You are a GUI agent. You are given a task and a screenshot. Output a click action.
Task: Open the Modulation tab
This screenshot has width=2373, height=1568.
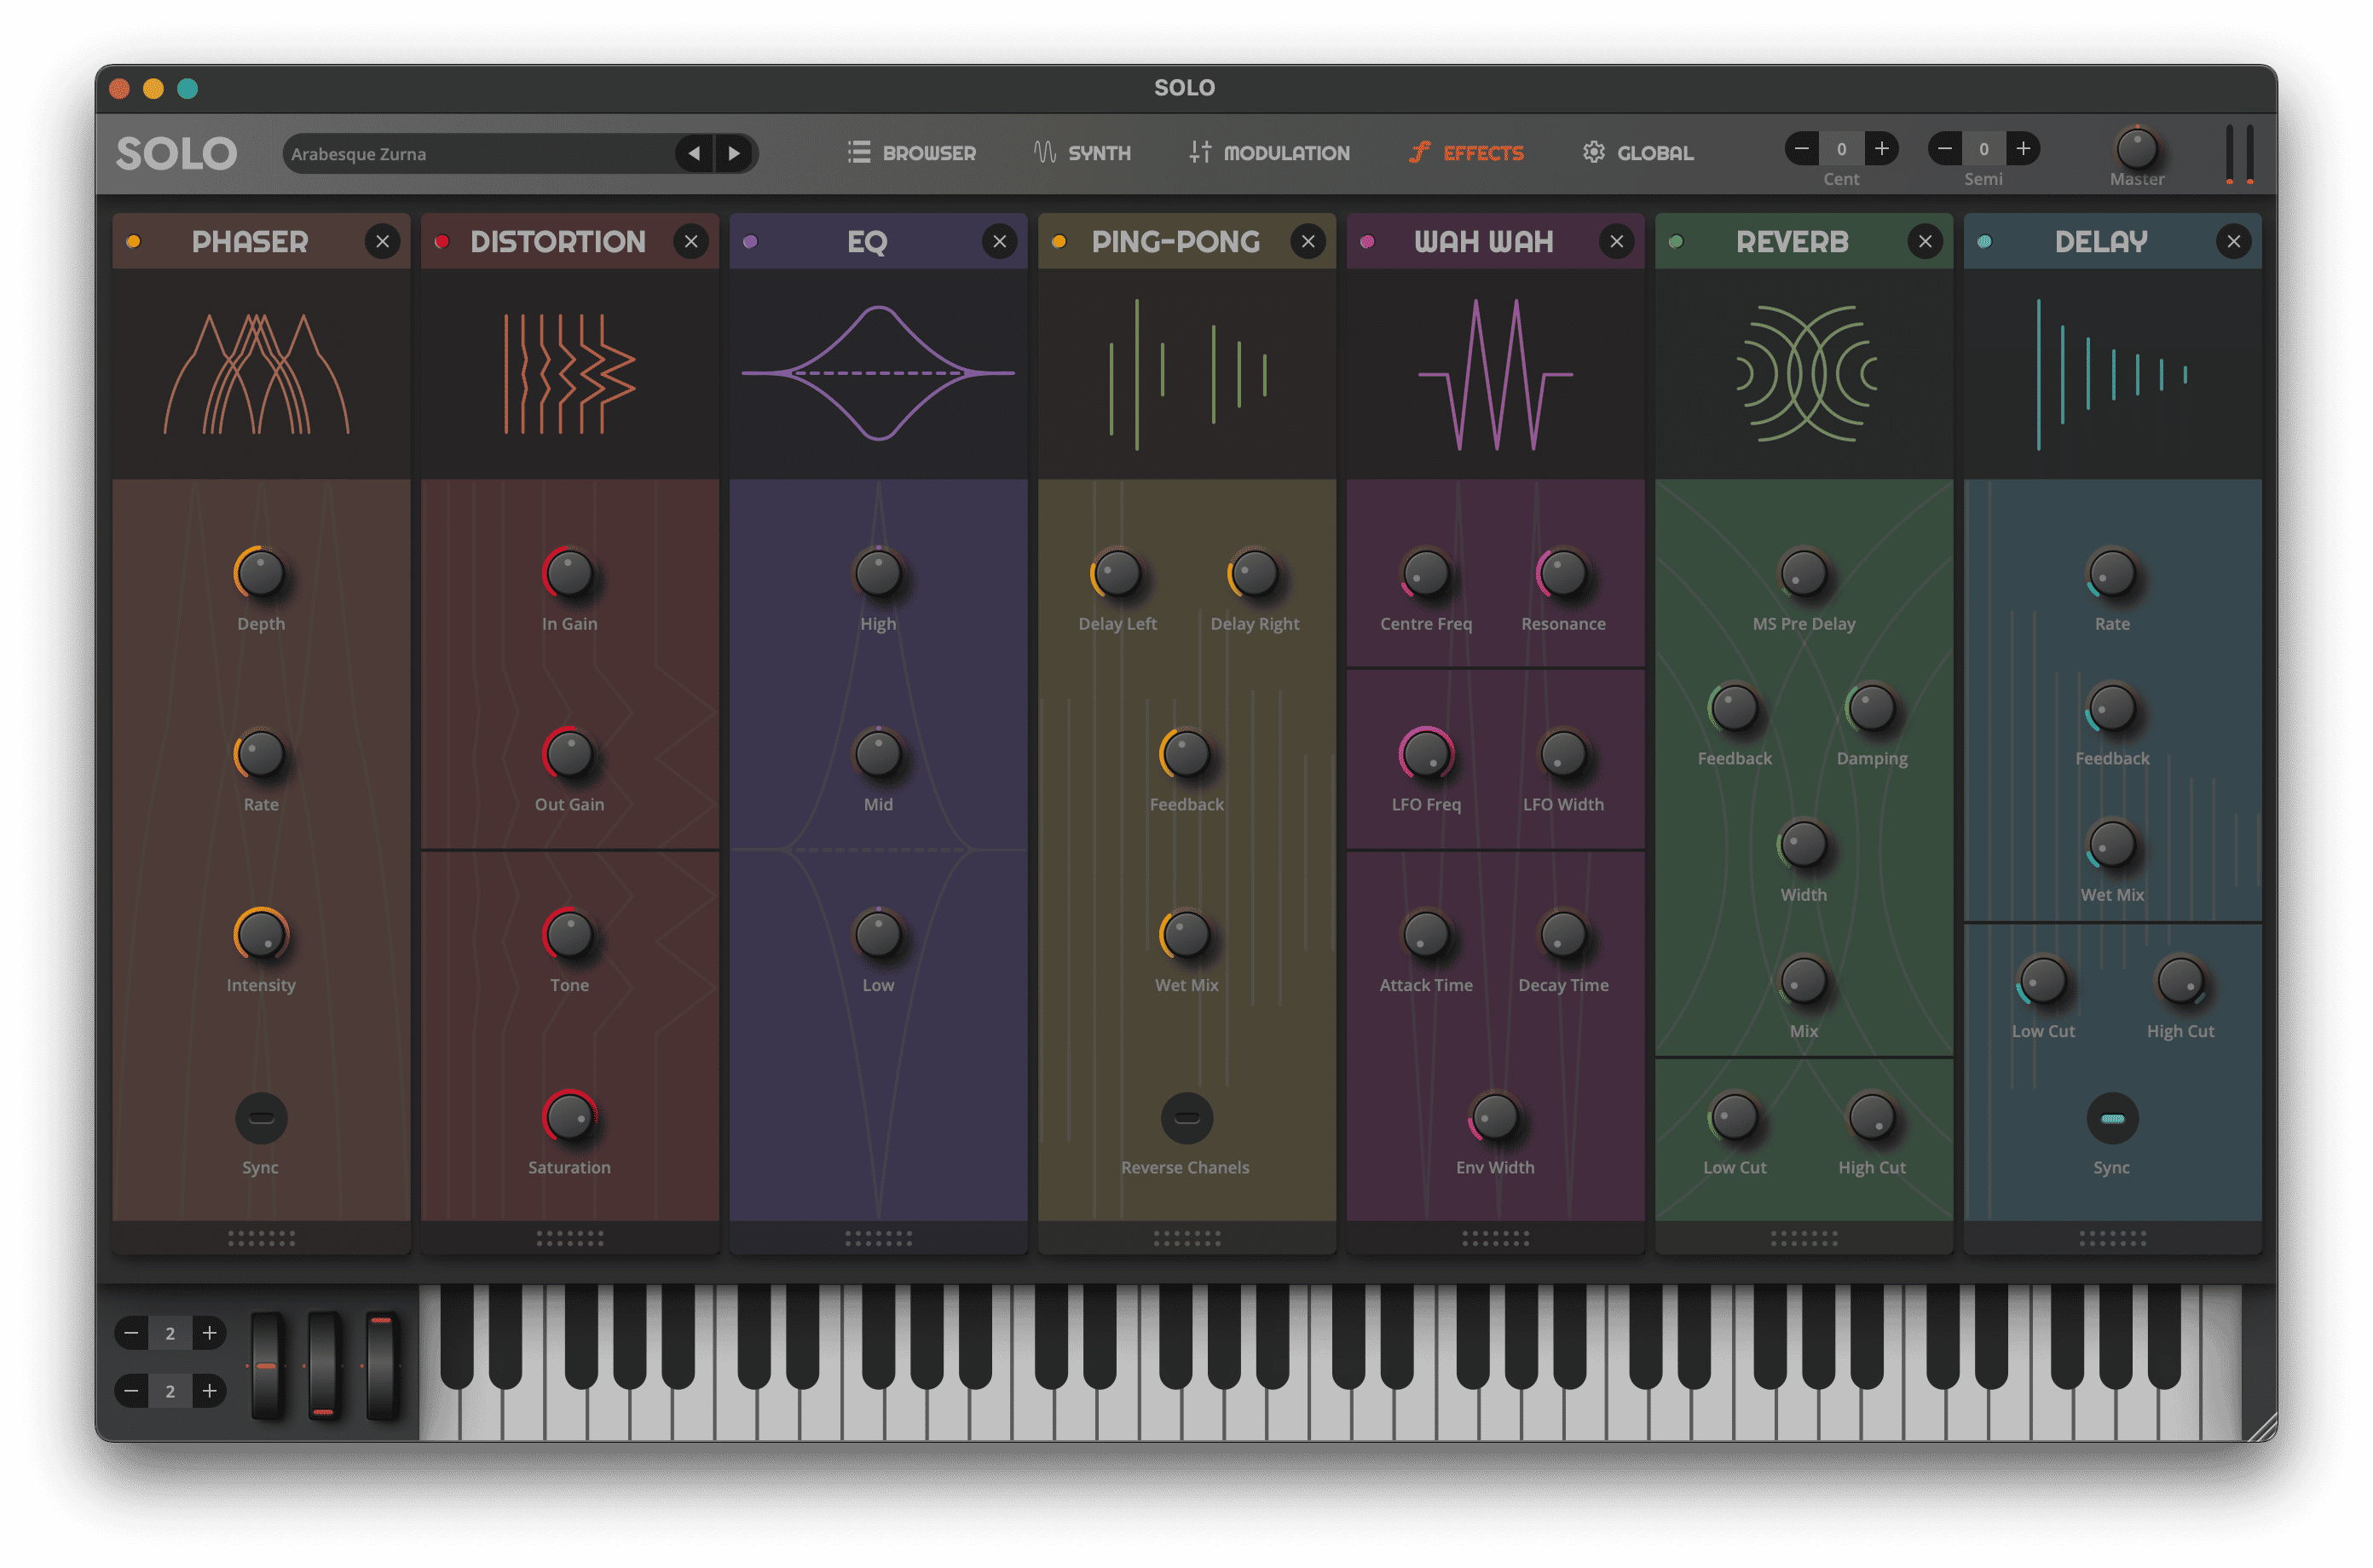coord(1269,153)
